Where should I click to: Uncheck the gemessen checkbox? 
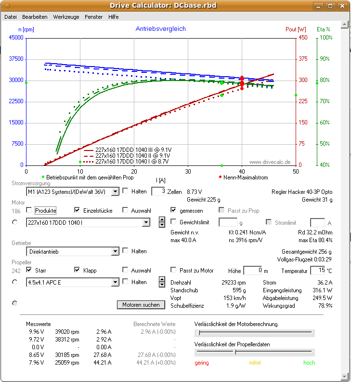174,210
